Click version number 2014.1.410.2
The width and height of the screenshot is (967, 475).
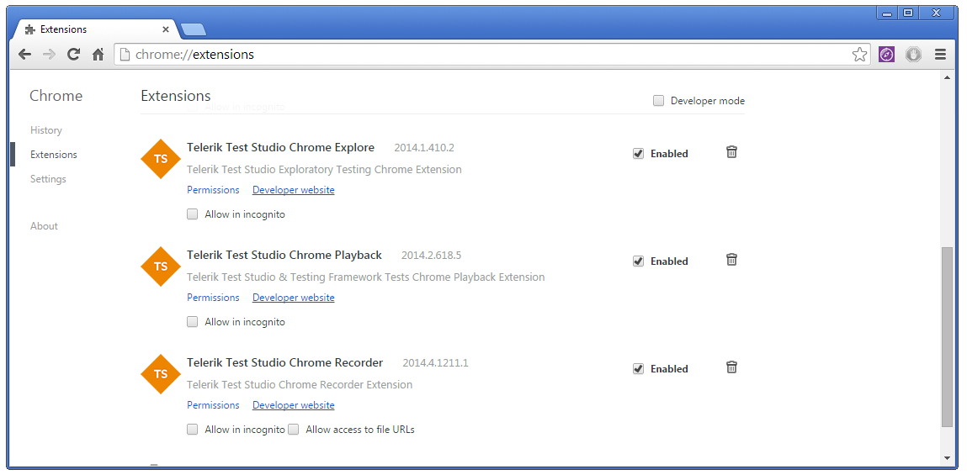(424, 148)
